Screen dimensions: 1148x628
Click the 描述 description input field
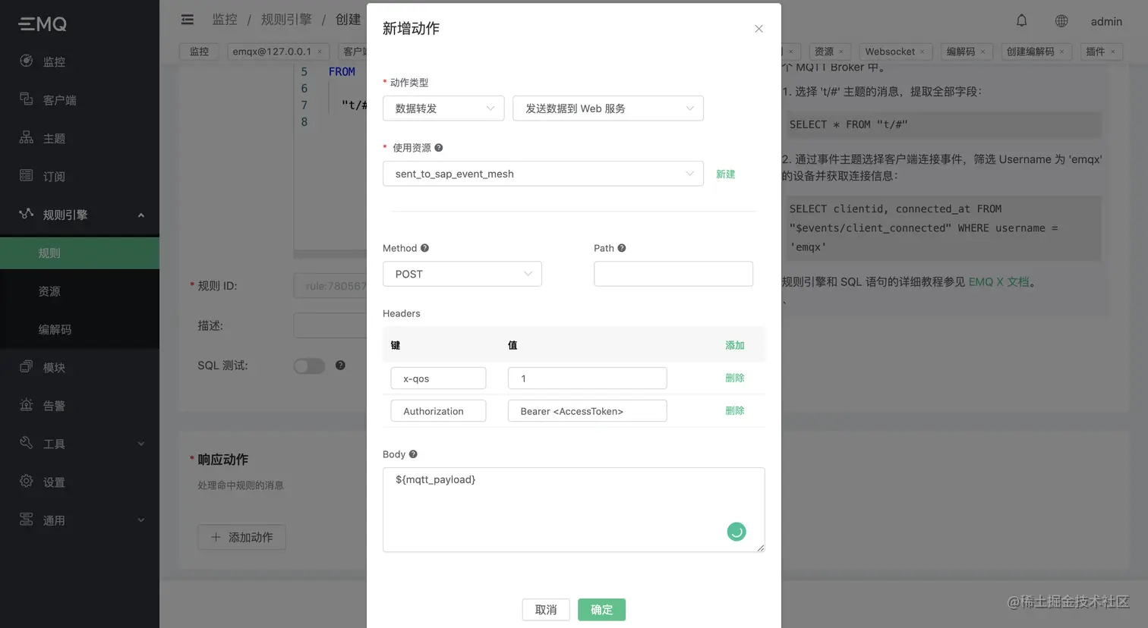click(x=330, y=325)
